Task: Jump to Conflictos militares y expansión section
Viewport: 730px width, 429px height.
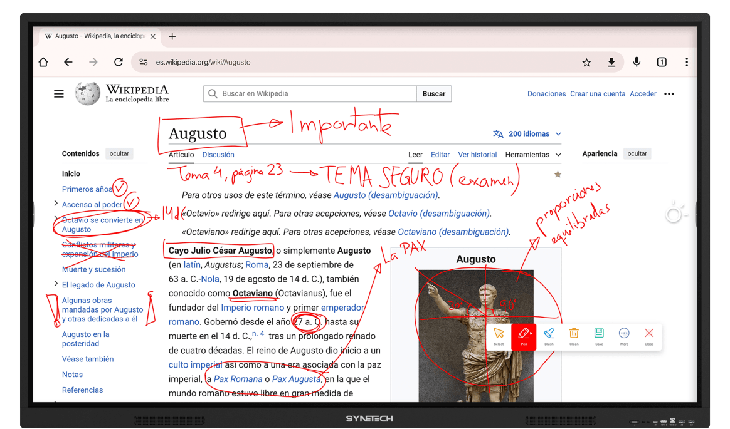Action: 100,249
